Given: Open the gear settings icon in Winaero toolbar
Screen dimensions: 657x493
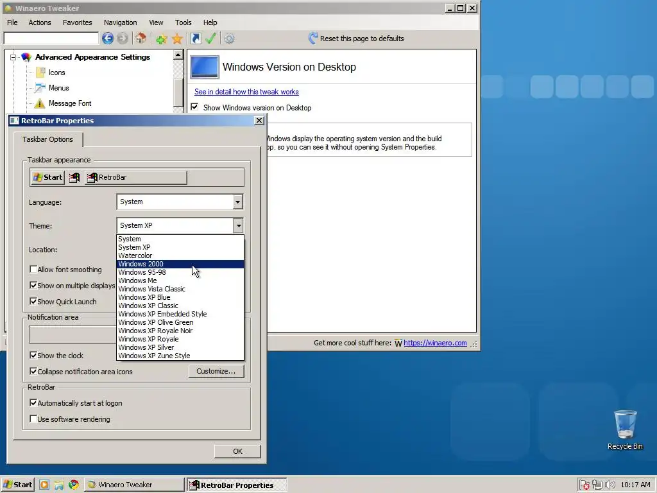Looking at the screenshot, I should pyautogui.click(x=229, y=39).
